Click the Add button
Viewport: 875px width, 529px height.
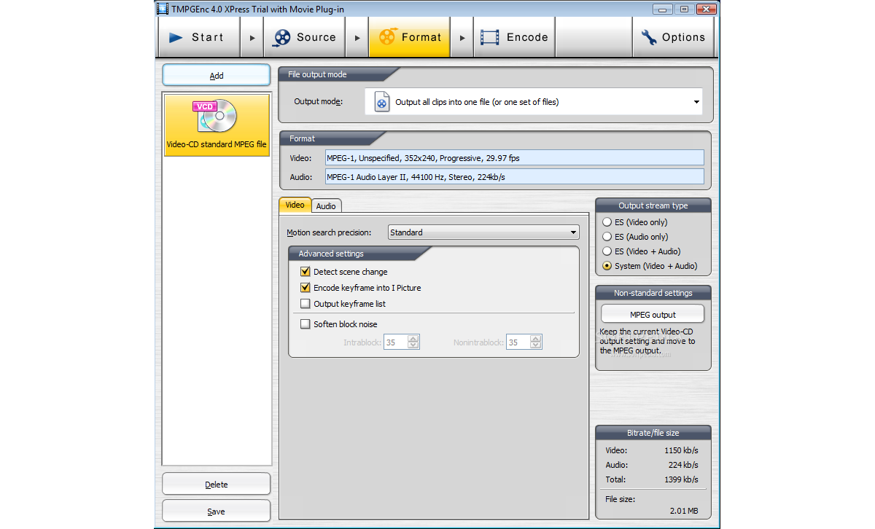(x=217, y=76)
